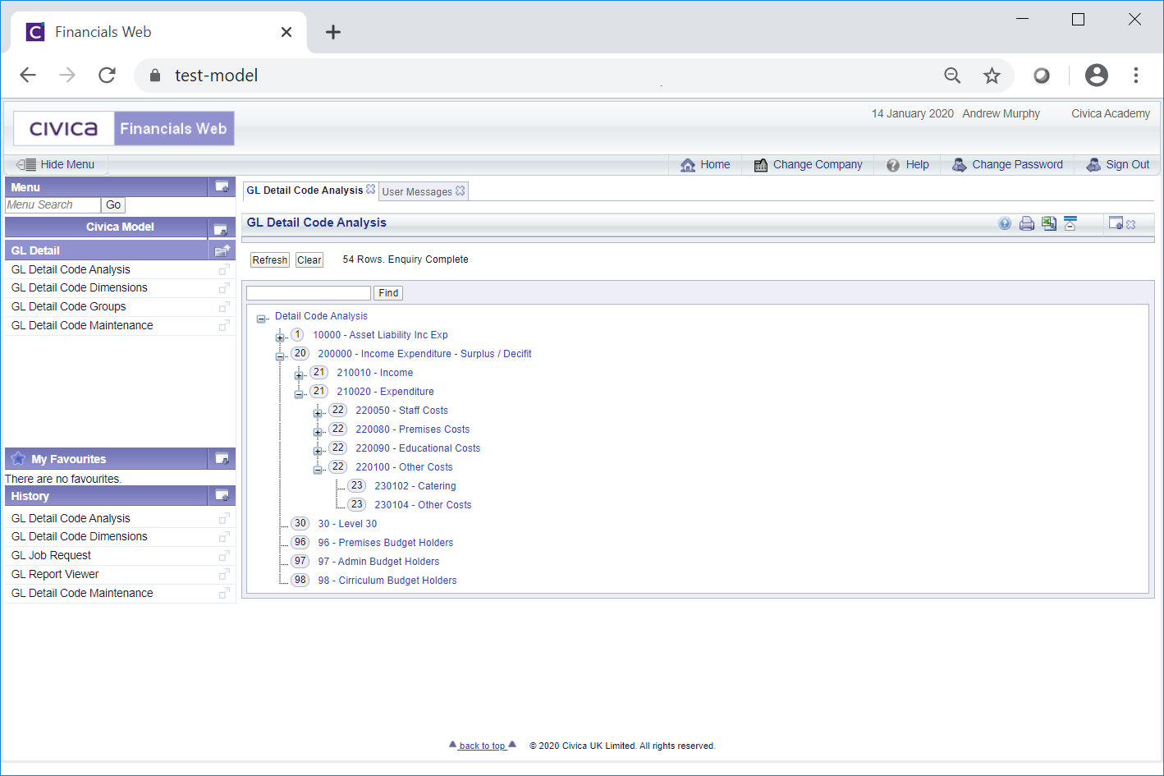
Task: Click the Home icon in the top toolbar
Action: click(x=688, y=165)
